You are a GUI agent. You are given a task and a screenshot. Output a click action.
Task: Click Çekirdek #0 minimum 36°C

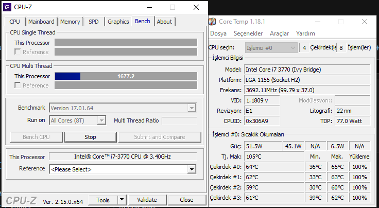(316, 167)
